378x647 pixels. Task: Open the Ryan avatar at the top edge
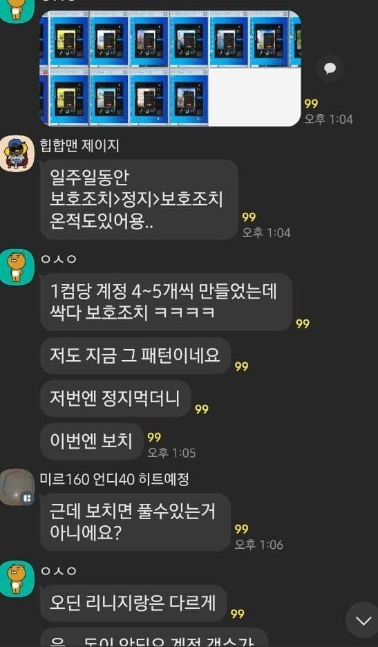click(x=17, y=10)
